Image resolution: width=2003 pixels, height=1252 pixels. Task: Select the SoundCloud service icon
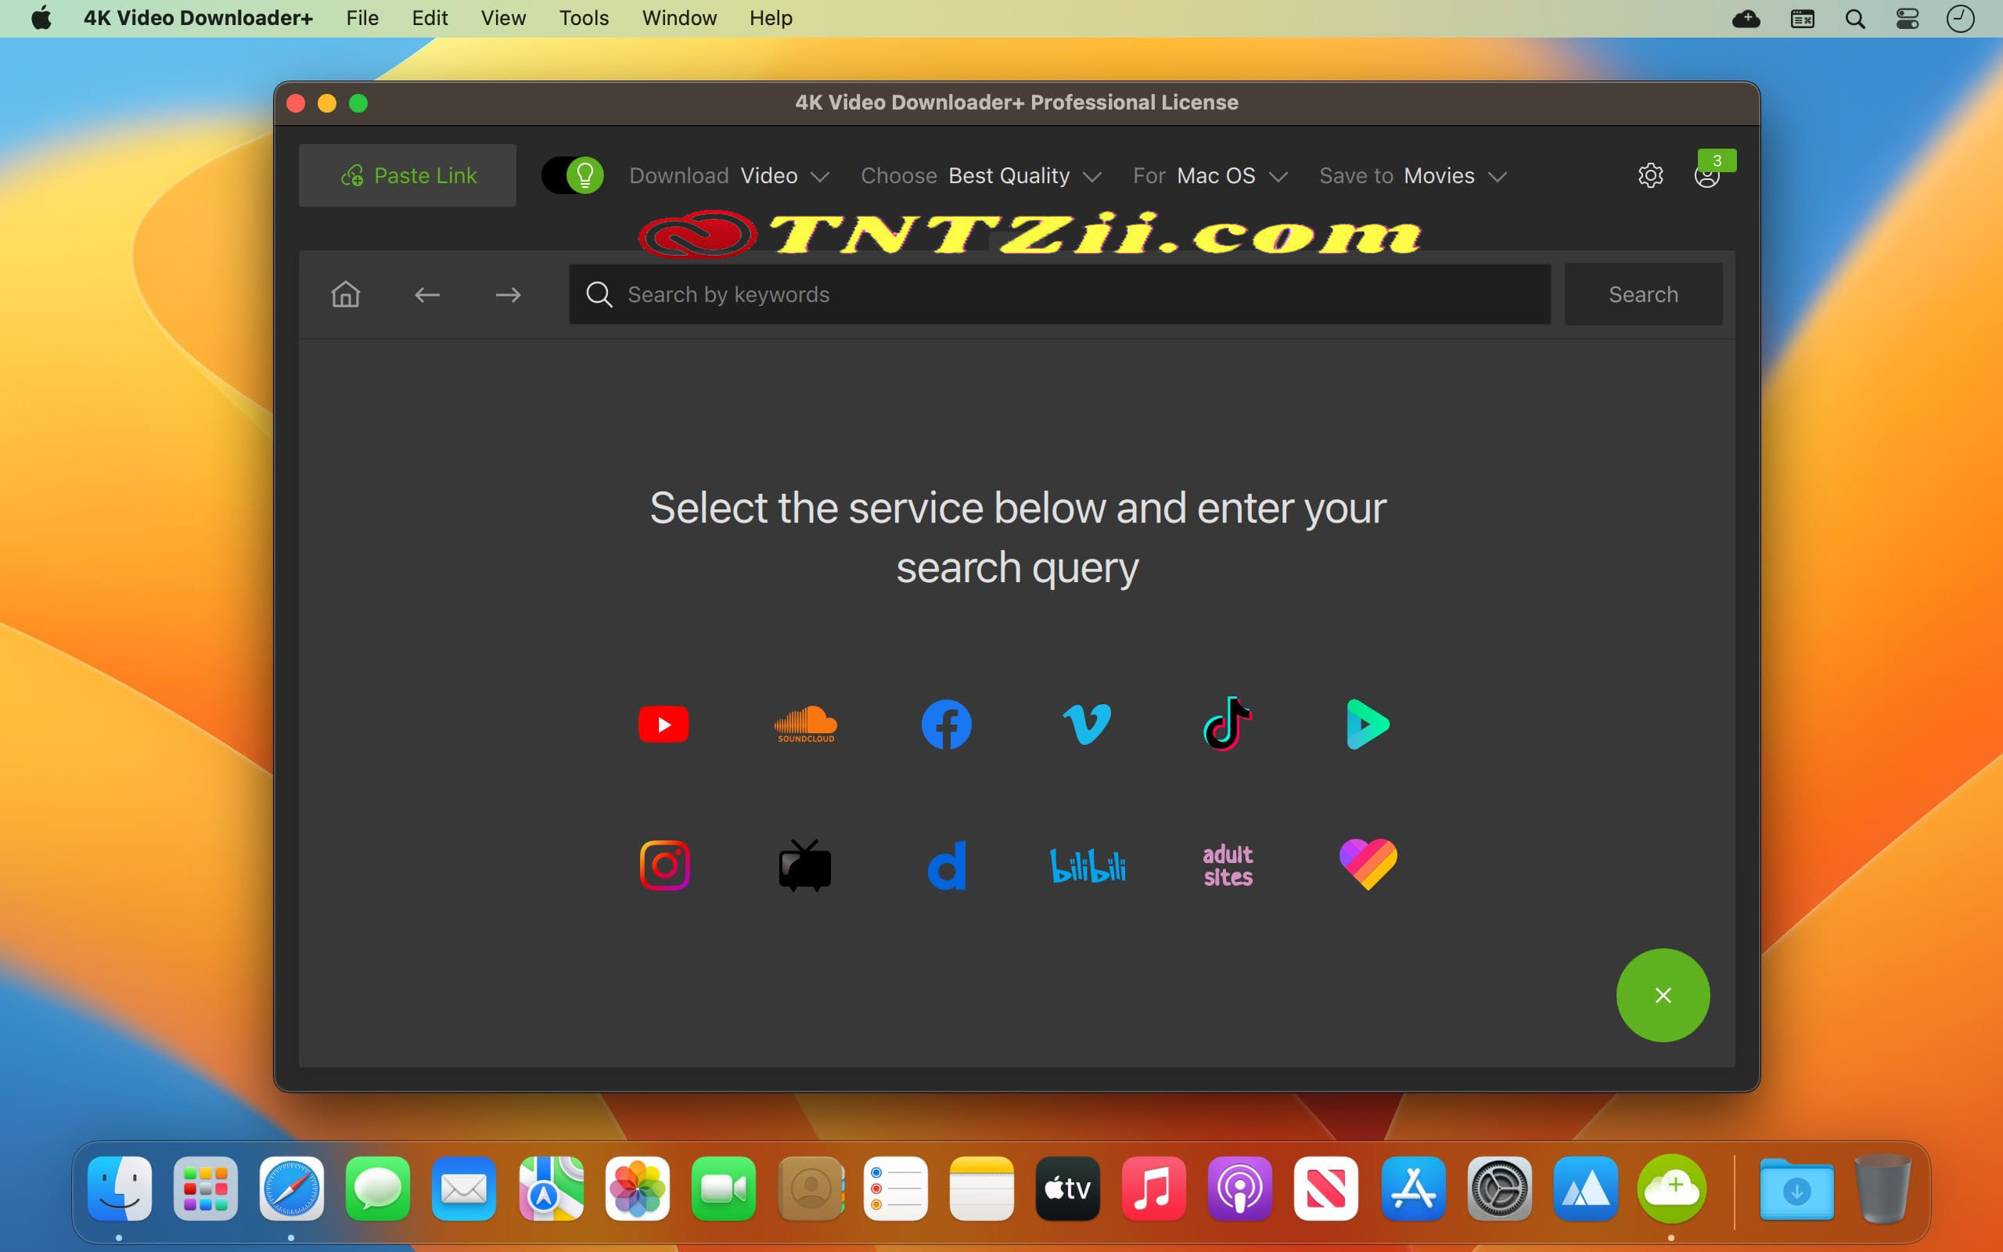tap(804, 724)
